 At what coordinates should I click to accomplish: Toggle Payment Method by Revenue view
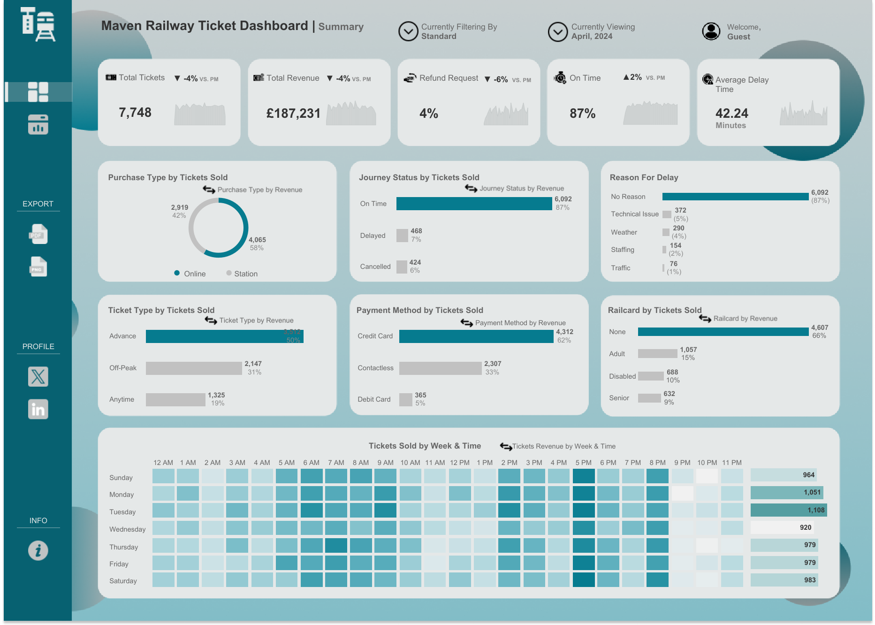point(466,323)
